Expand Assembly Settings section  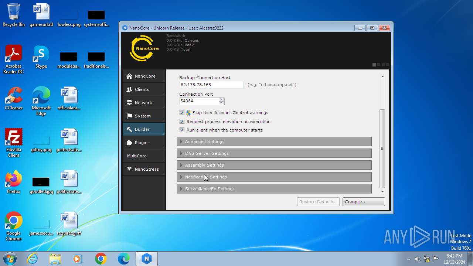coord(274,165)
